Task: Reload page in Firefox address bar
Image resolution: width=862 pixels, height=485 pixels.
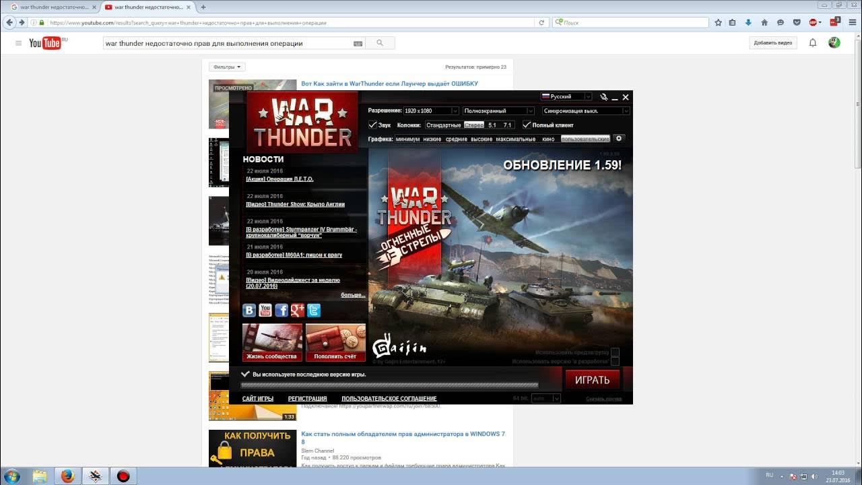Action: [541, 22]
